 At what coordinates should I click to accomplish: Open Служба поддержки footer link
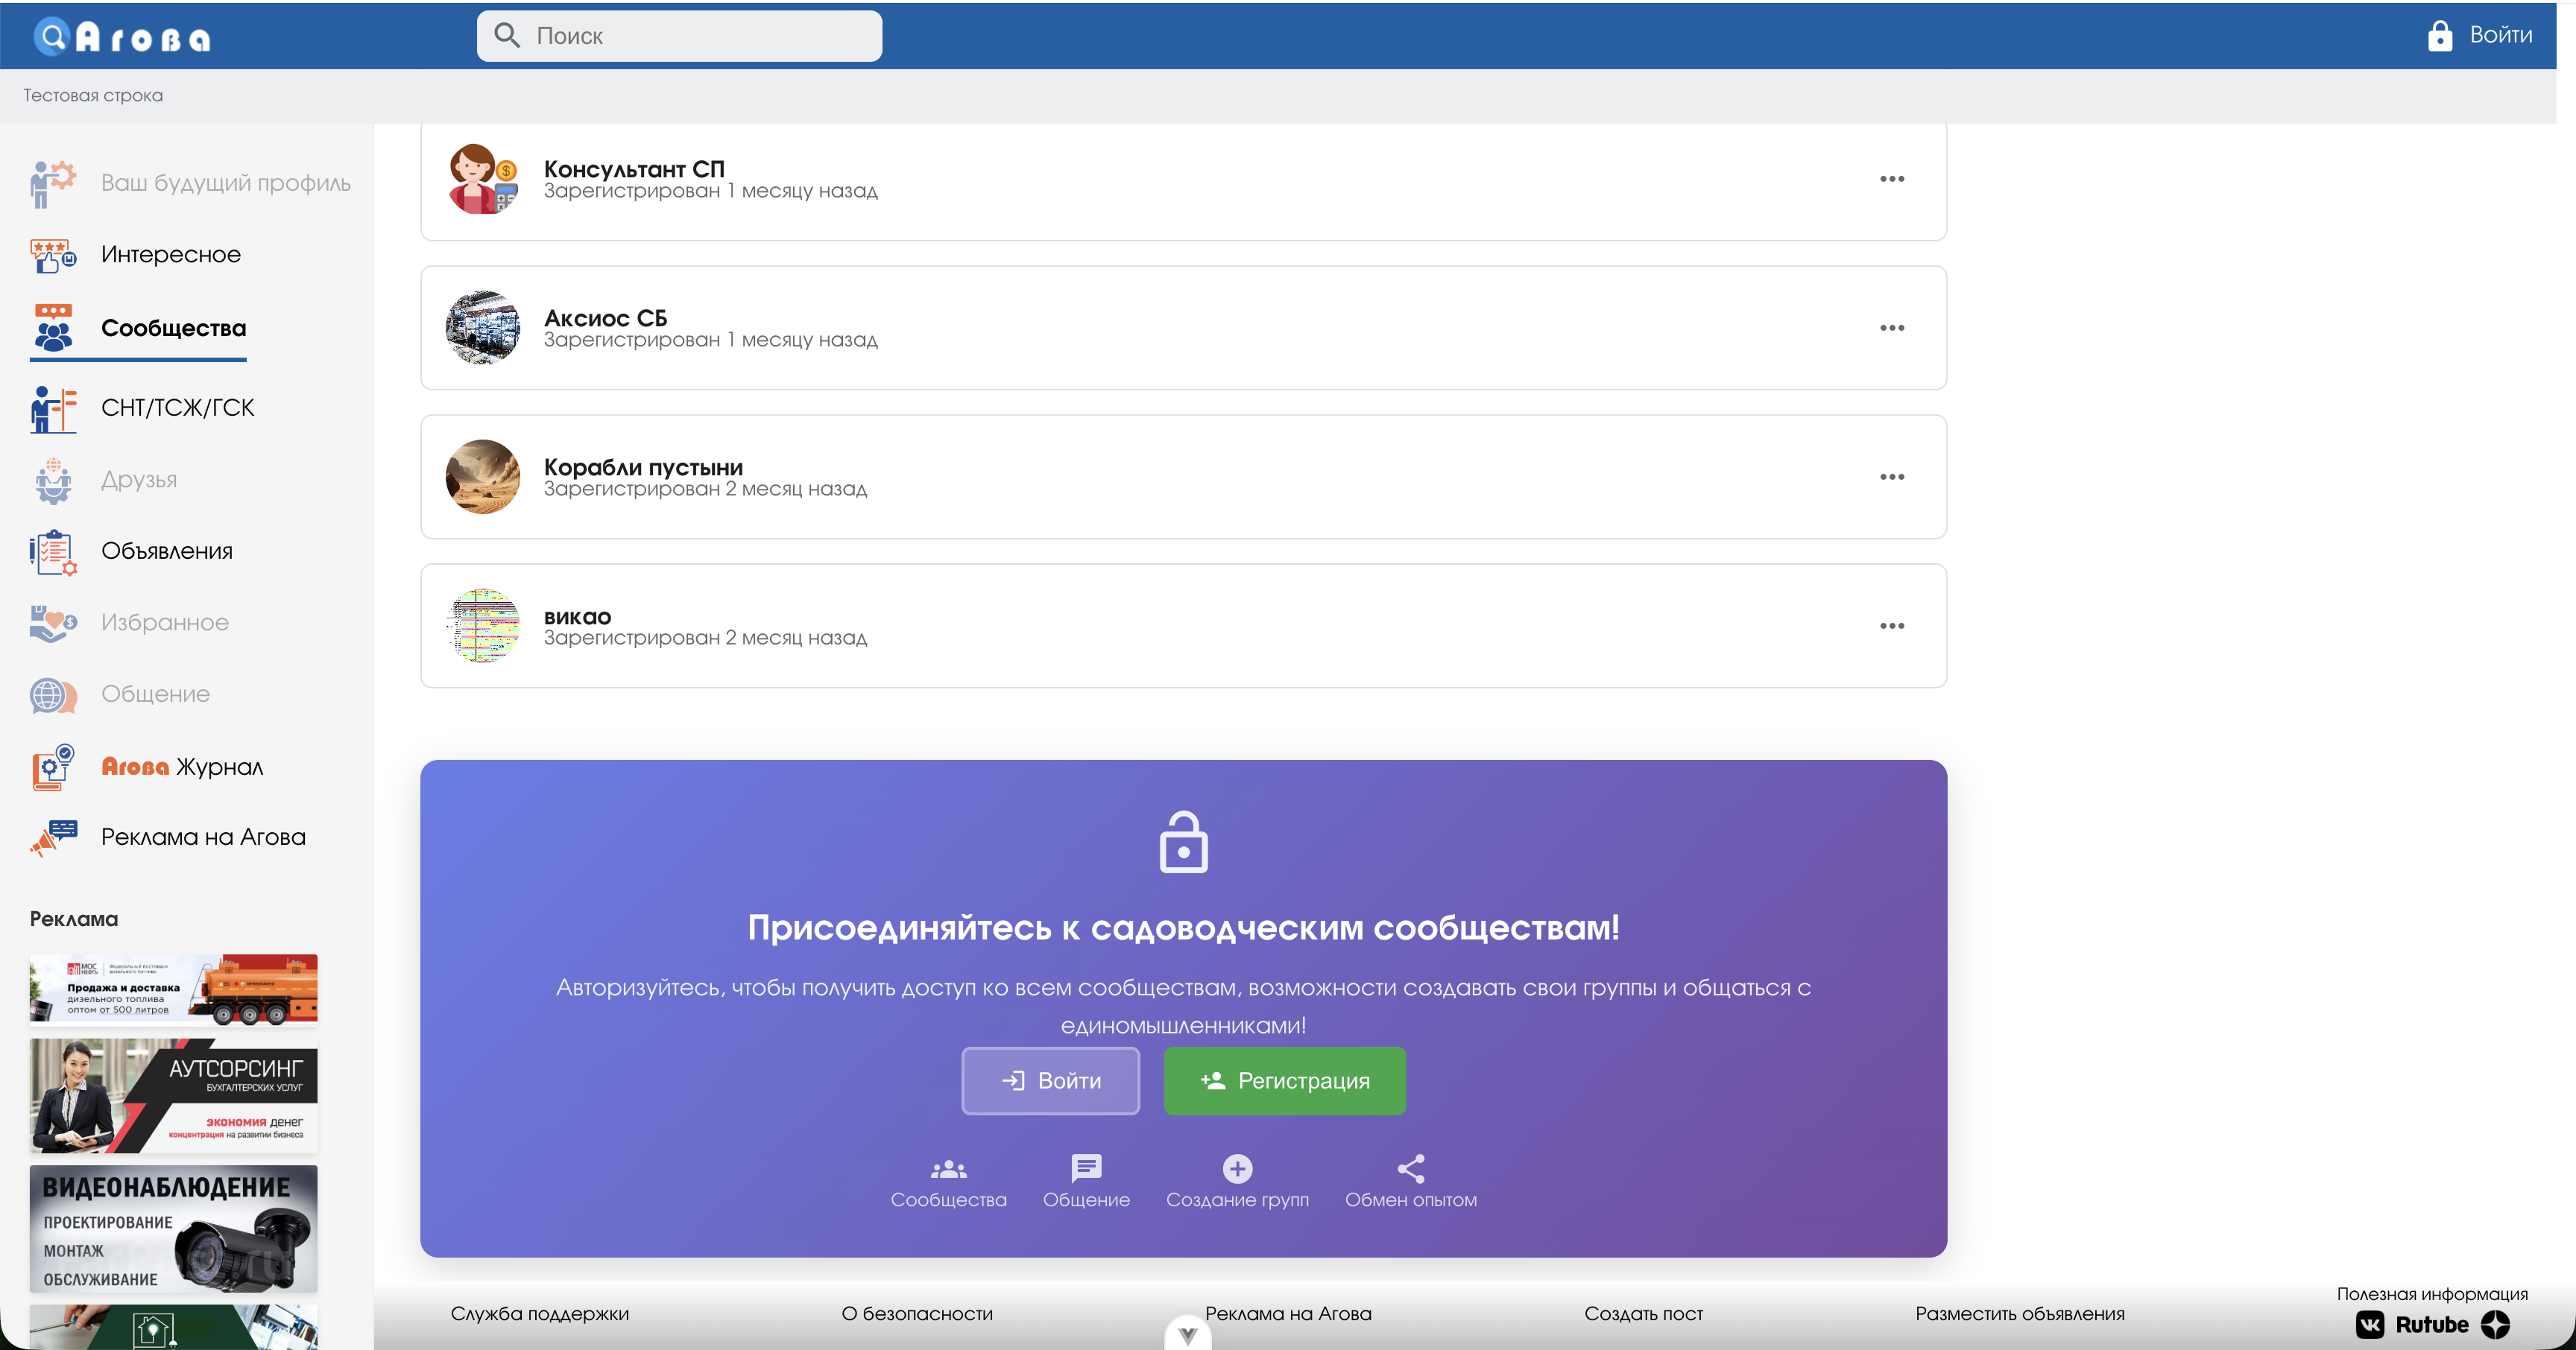tap(539, 1314)
